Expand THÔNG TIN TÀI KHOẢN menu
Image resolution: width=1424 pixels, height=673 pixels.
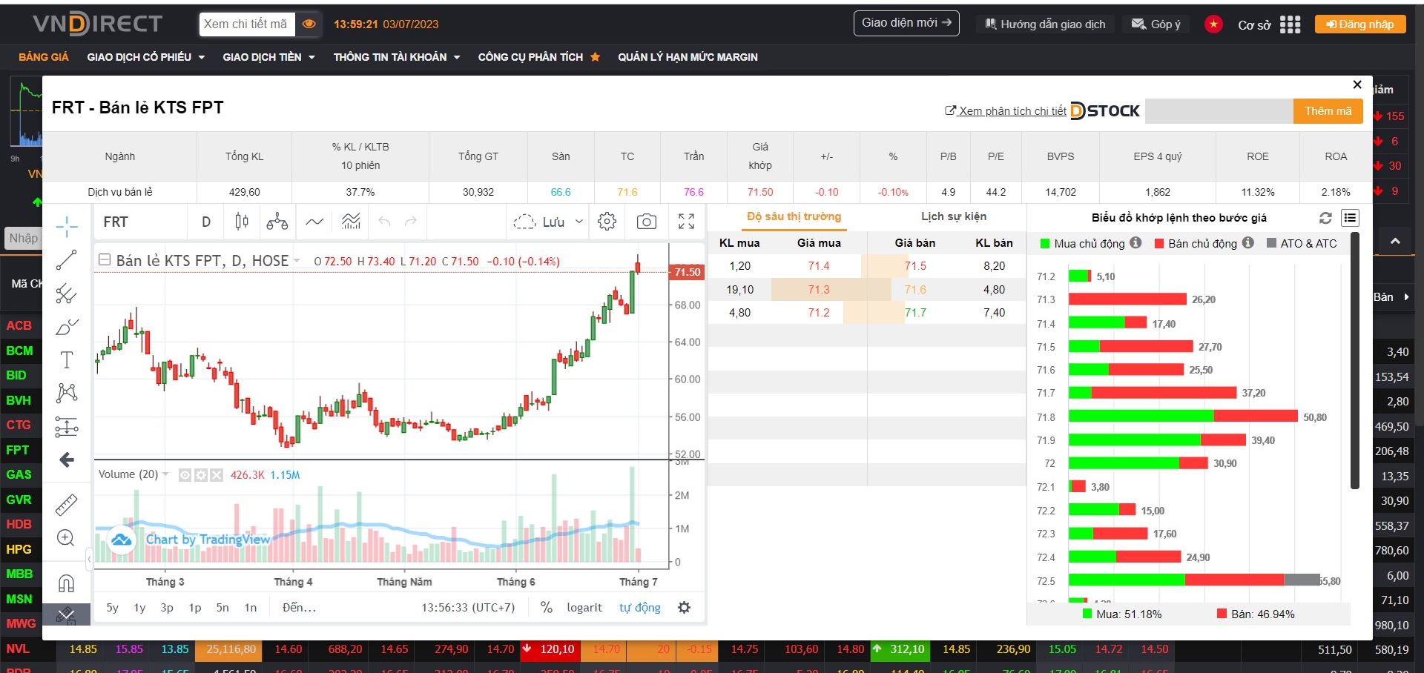(x=397, y=57)
